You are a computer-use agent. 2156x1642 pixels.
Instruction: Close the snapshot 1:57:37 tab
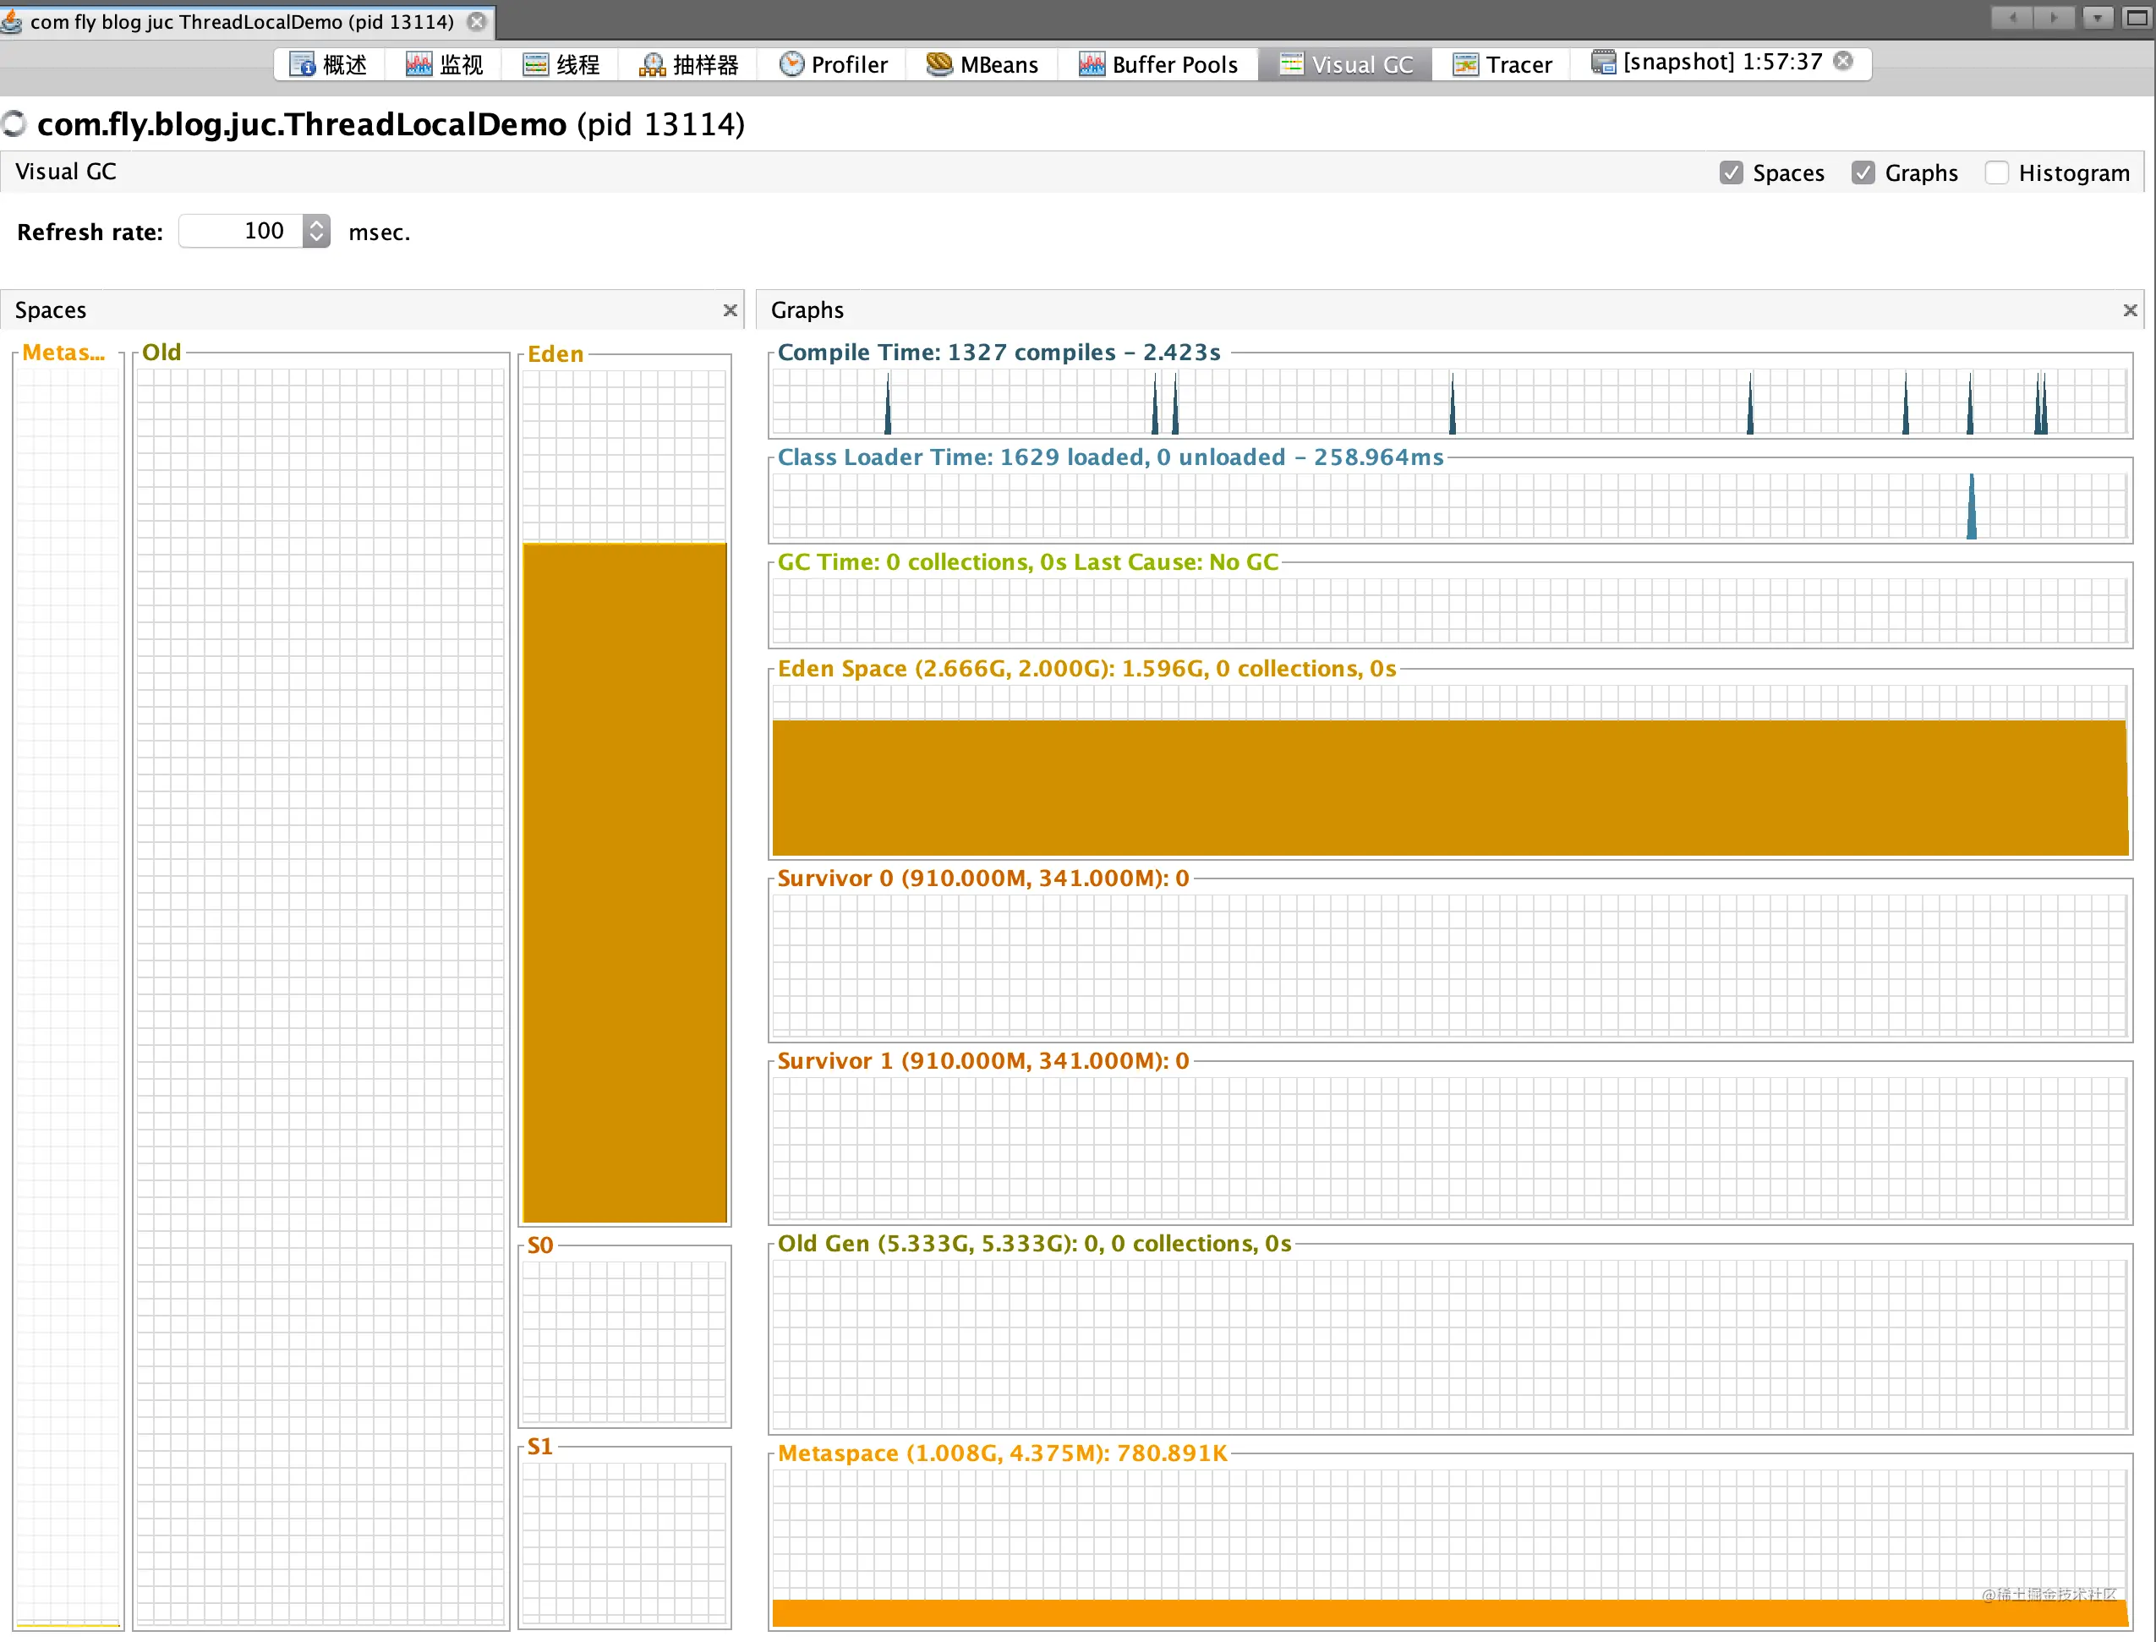tap(1843, 61)
